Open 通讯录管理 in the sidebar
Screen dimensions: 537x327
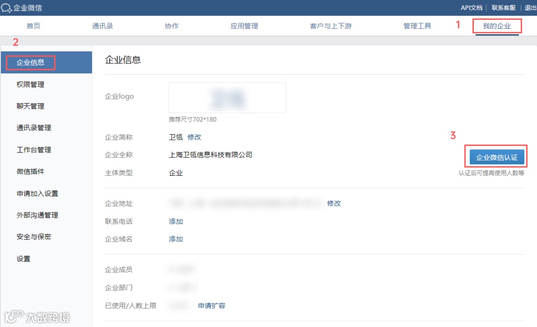click(34, 128)
